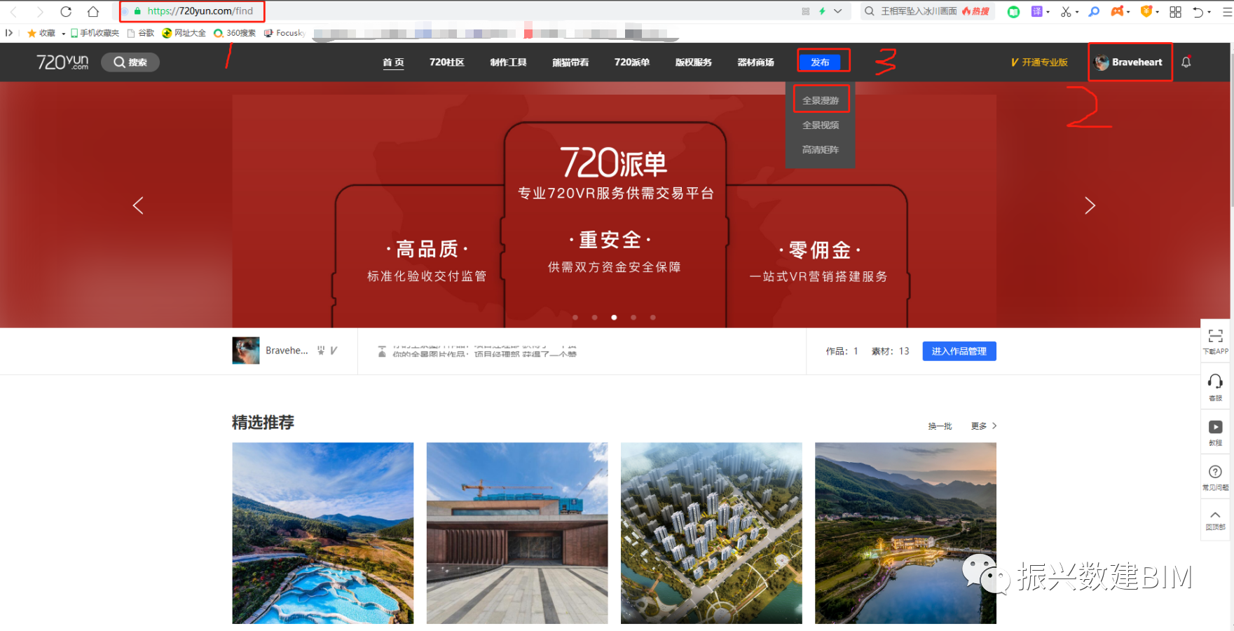Click the blue key-search extension icon

1094,11
